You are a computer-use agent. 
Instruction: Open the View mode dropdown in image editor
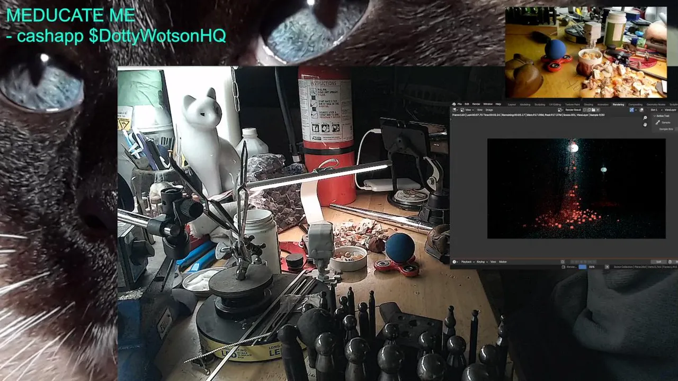(x=467, y=110)
